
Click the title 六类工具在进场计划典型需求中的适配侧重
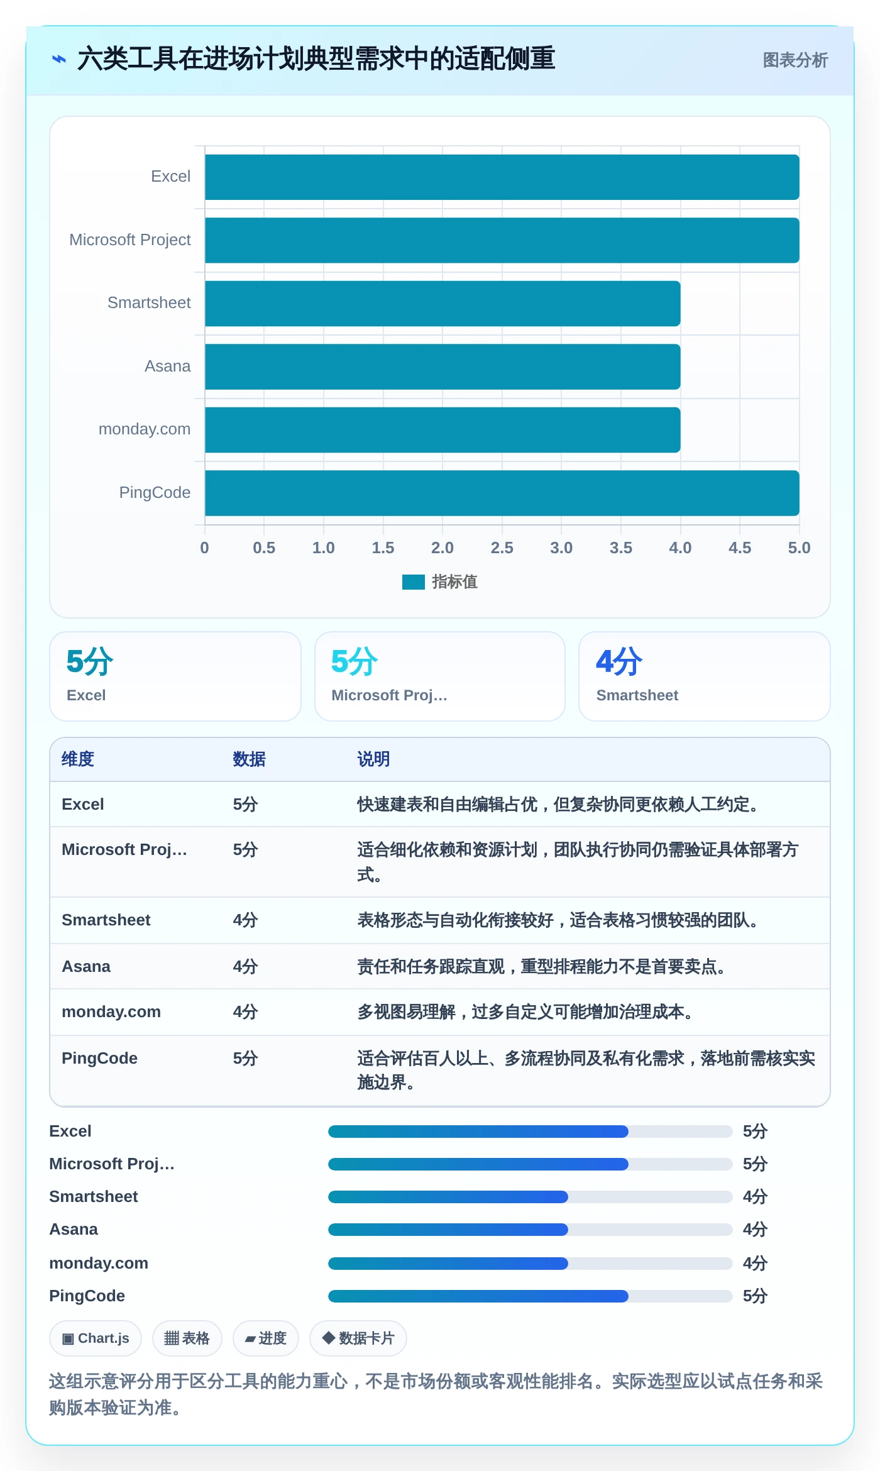pos(316,59)
